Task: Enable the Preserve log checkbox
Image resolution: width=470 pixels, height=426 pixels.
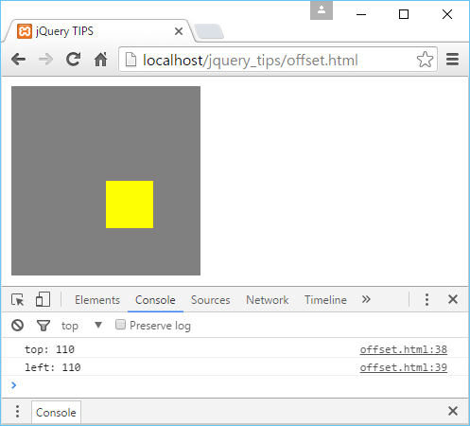Action: [120, 325]
